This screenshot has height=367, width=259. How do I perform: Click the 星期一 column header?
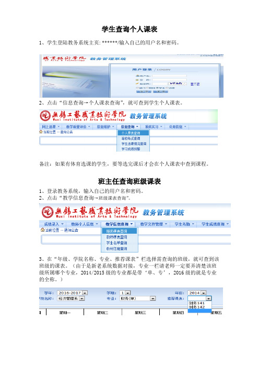click(65, 313)
